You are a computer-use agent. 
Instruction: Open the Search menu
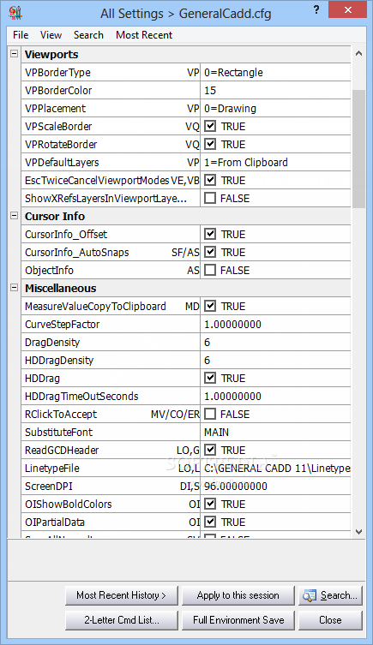pos(88,35)
